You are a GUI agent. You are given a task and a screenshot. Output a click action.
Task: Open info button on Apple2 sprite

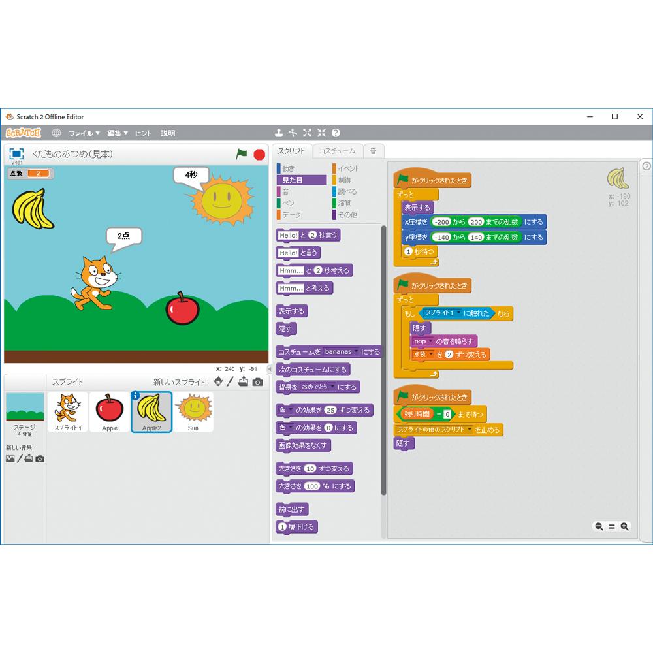click(135, 396)
